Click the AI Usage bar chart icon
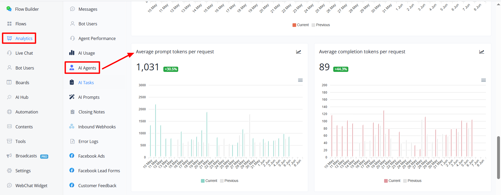This screenshot has height=195, width=501. [x=72, y=53]
